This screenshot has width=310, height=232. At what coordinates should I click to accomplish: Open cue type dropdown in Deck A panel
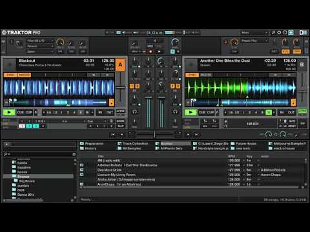[x=96, y=121]
